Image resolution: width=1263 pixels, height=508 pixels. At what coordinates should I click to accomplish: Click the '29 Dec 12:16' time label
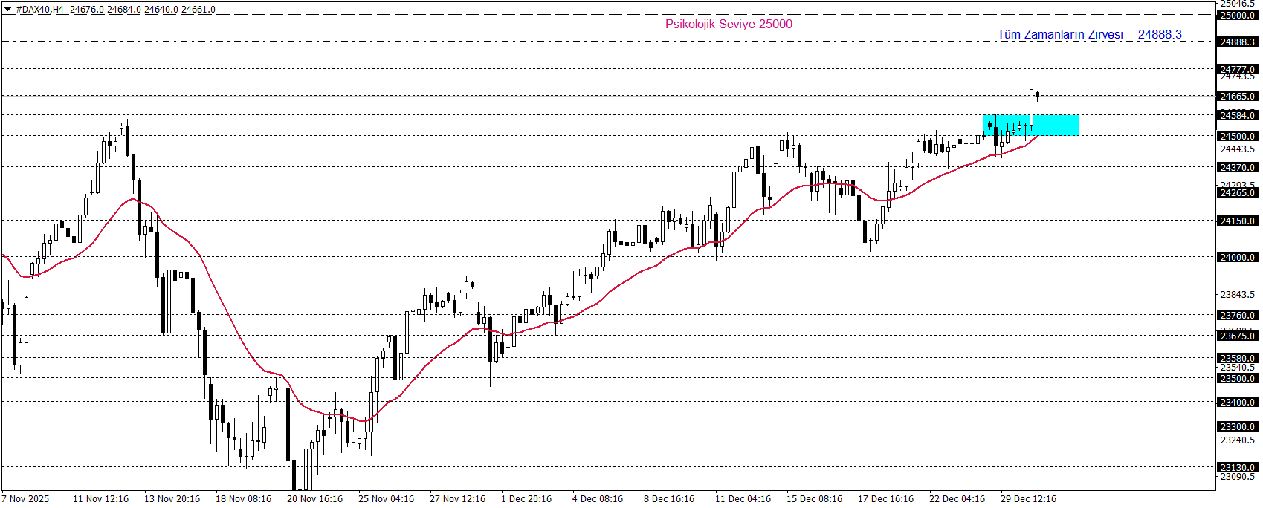1028,498
